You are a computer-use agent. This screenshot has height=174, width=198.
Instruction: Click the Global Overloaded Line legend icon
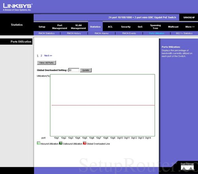click(84, 143)
